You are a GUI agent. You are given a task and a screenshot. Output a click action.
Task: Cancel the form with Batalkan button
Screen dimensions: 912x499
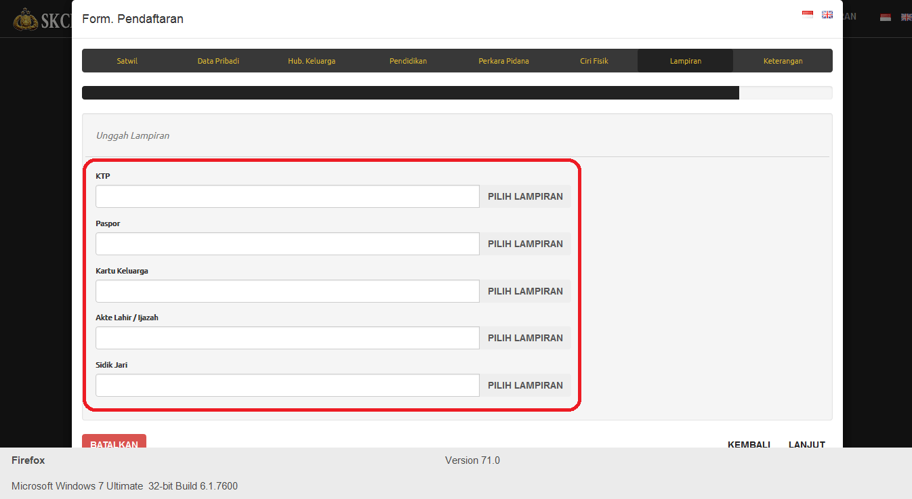[114, 441]
